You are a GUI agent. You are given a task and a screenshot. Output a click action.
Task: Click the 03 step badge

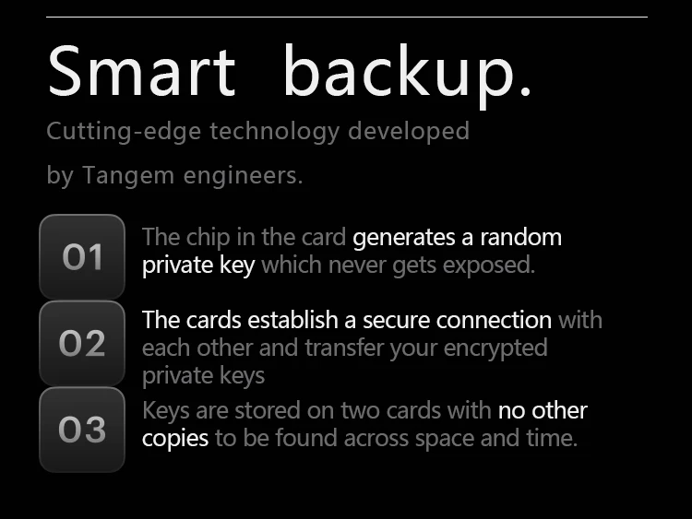[x=82, y=430]
